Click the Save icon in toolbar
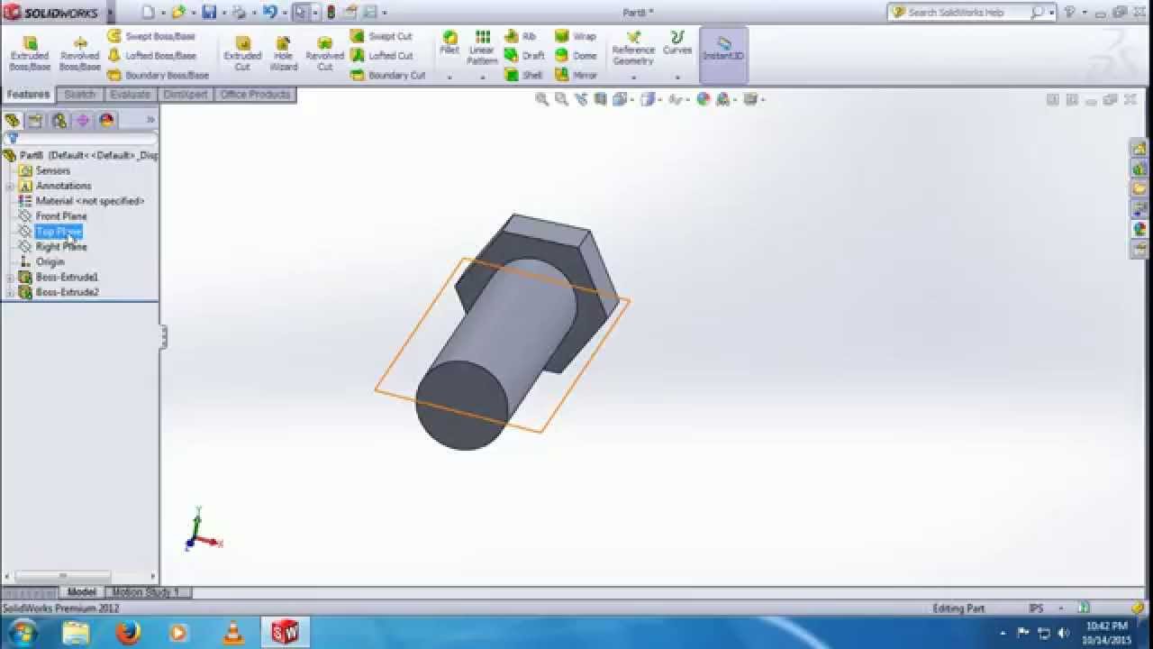 click(x=209, y=13)
